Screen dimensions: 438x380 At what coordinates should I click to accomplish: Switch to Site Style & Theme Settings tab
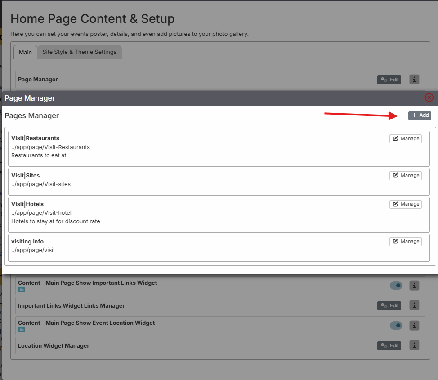point(79,52)
